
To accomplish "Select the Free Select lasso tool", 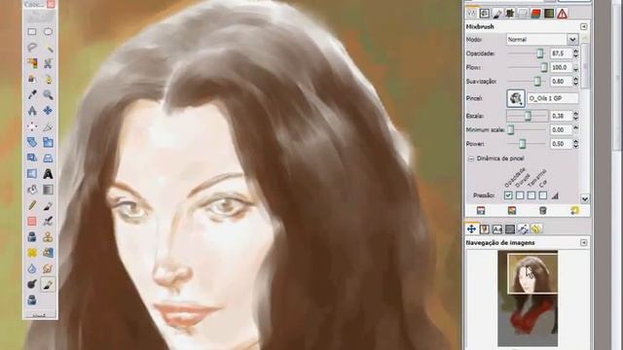I will click(x=32, y=48).
